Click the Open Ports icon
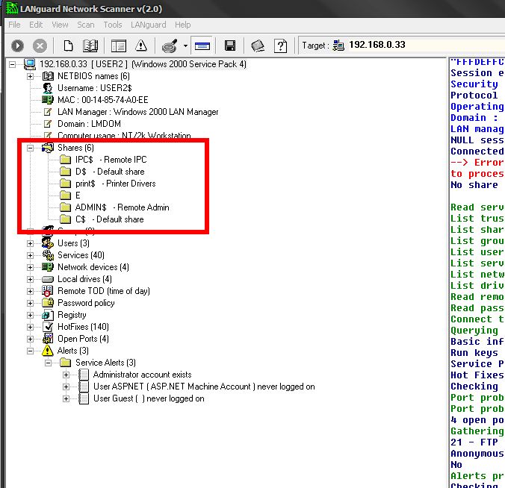The width and height of the screenshot is (505, 488). pos(48,339)
